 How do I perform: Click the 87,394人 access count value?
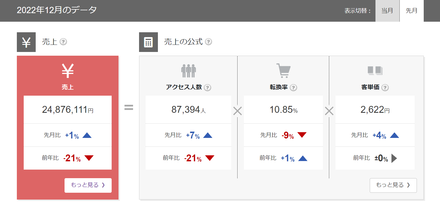[188, 110]
